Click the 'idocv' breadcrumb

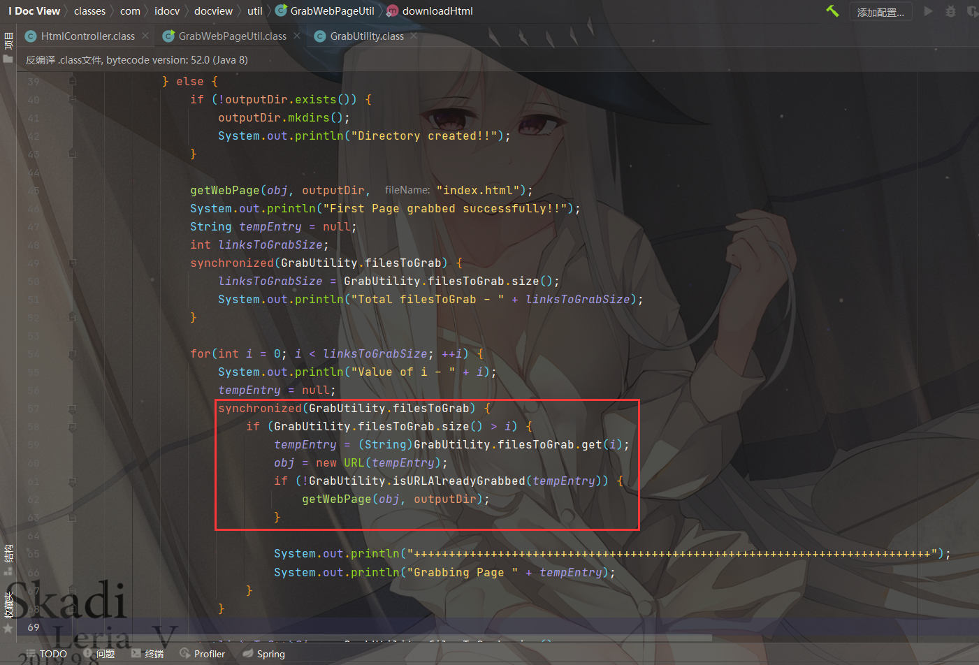(x=167, y=11)
